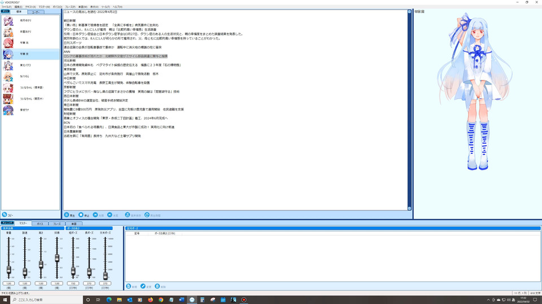The image size is (542, 304).
Task: Click the 文末ポーズ slider handle
Action: click(105, 275)
